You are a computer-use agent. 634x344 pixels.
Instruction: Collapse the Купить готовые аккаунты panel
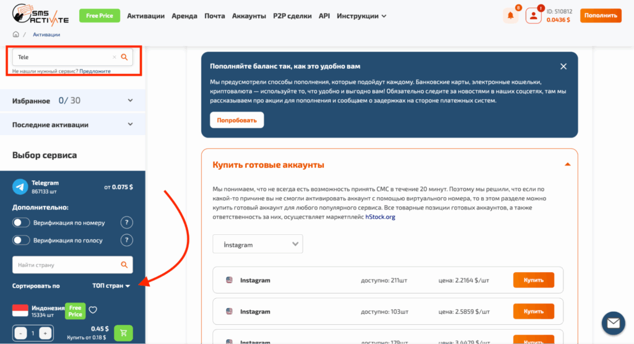pos(567,164)
